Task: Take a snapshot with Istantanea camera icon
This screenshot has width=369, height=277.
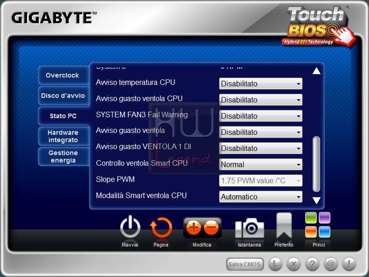Action: pos(250,228)
